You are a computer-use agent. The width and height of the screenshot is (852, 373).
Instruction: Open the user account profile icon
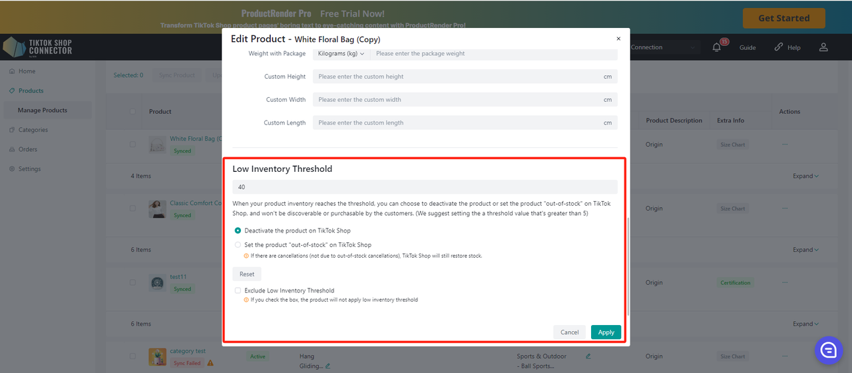click(x=823, y=47)
